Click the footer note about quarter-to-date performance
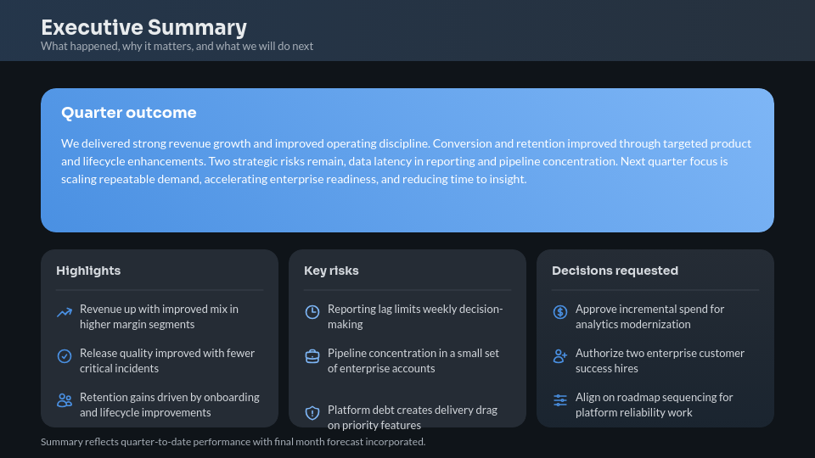Screen dimensions: 815x458 [x=233, y=442]
